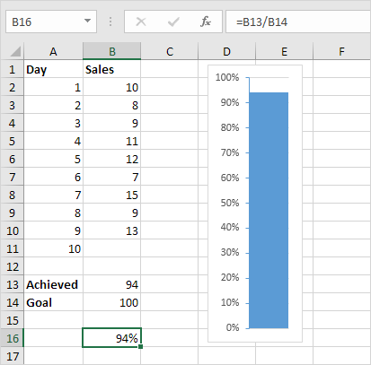Click the formula bar options dots handle
This screenshot has width=371, height=365.
tap(110, 22)
